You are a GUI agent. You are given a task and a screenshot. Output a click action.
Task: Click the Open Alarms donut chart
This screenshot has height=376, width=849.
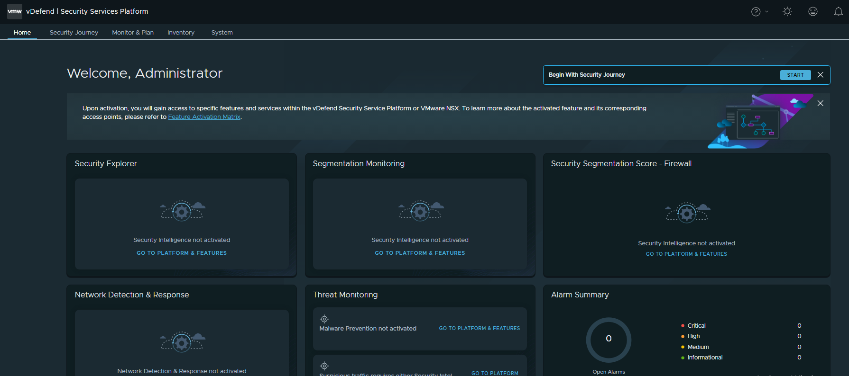tap(609, 340)
